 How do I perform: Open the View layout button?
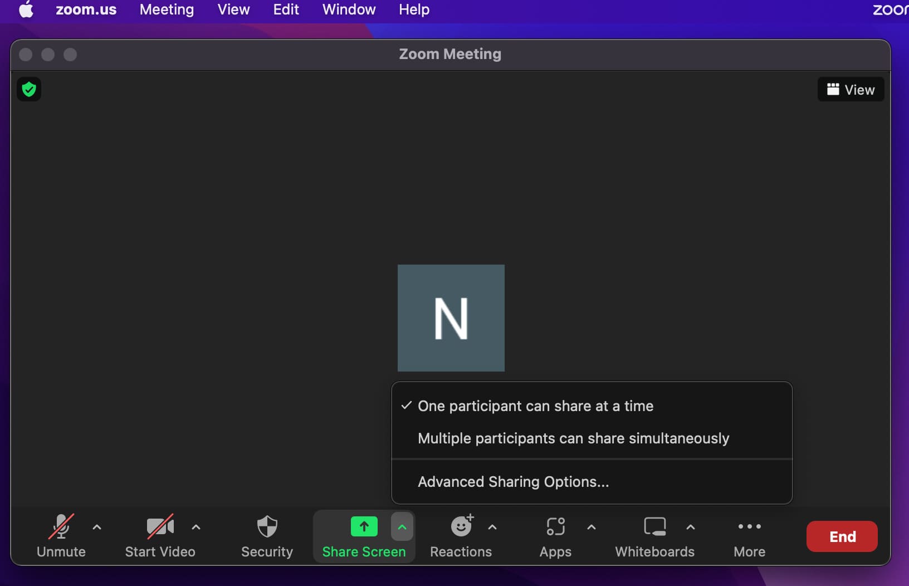coord(851,90)
